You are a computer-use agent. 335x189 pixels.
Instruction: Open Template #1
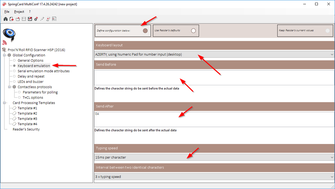click(x=27, y=108)
